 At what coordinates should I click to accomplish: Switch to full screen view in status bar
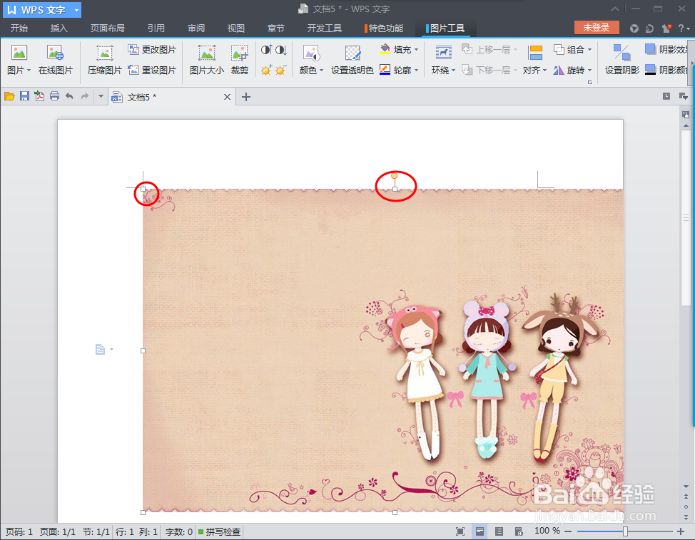(460, 531)
